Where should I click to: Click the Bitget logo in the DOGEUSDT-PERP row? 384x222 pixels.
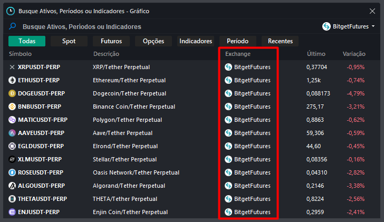228,93
